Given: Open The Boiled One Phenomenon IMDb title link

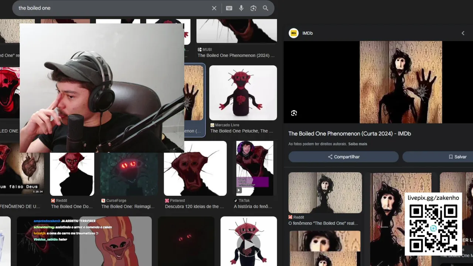Looking at the screenshot, I should (350, 134).
